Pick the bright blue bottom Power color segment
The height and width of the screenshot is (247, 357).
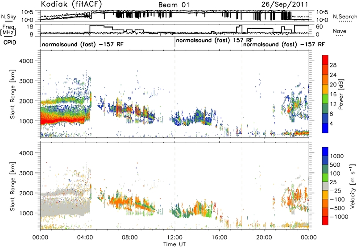point(325,128)
